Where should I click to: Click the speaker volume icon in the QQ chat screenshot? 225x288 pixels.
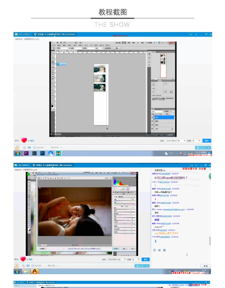click(x=28, y=265)
